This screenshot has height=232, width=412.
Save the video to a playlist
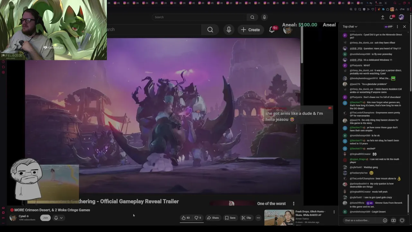click(230, 218)
